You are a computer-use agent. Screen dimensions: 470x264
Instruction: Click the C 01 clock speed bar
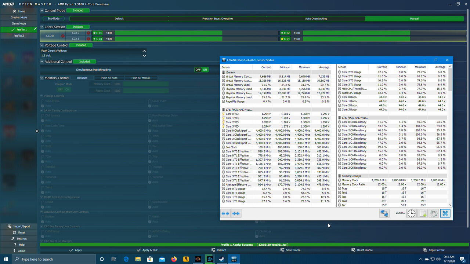click(197, 33)
